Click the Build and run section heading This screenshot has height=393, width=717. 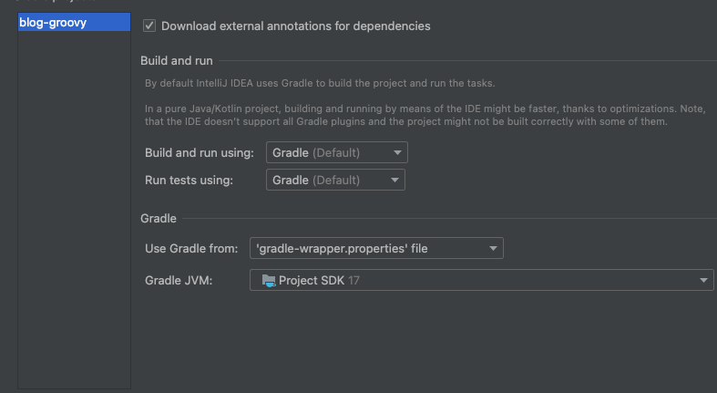tap(177, 61)
